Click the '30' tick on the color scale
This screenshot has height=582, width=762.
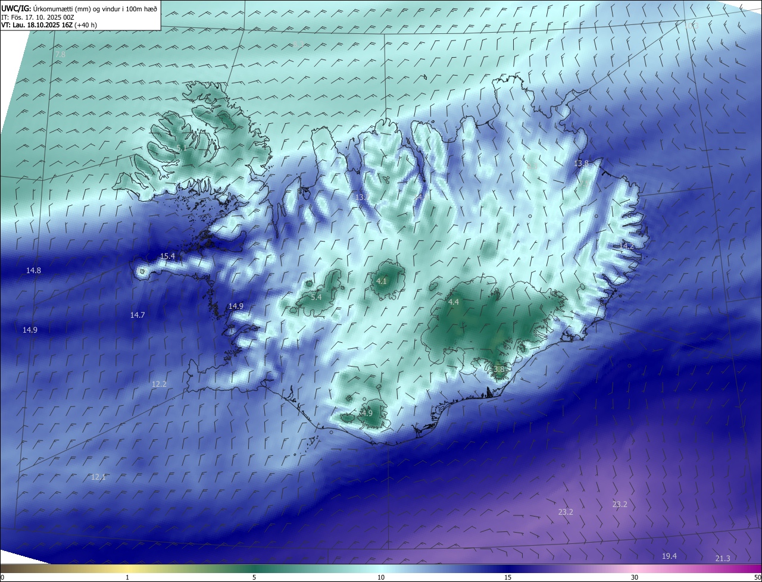pos(635,578)
